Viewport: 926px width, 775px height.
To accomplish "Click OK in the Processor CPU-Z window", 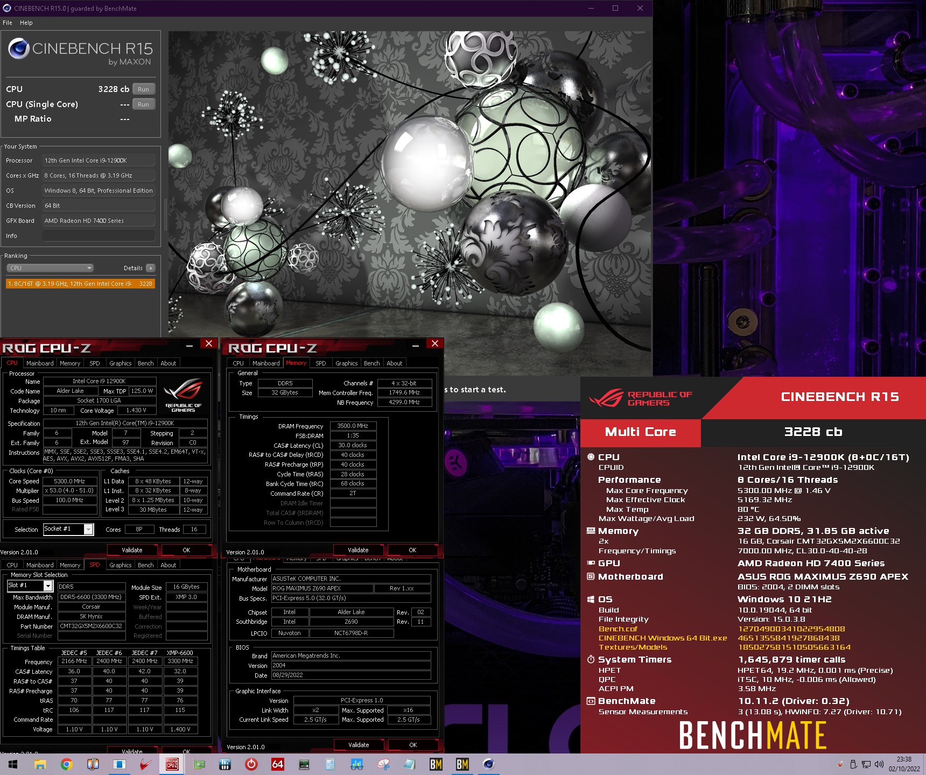I will (186, 550).
